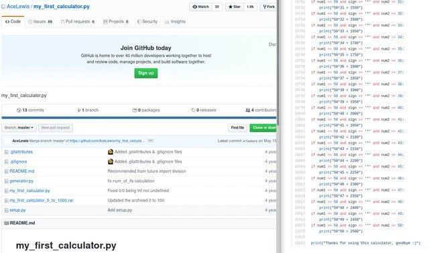Click the releases tag icon
The width and height of the screenshot is (429, 253).
194,110
